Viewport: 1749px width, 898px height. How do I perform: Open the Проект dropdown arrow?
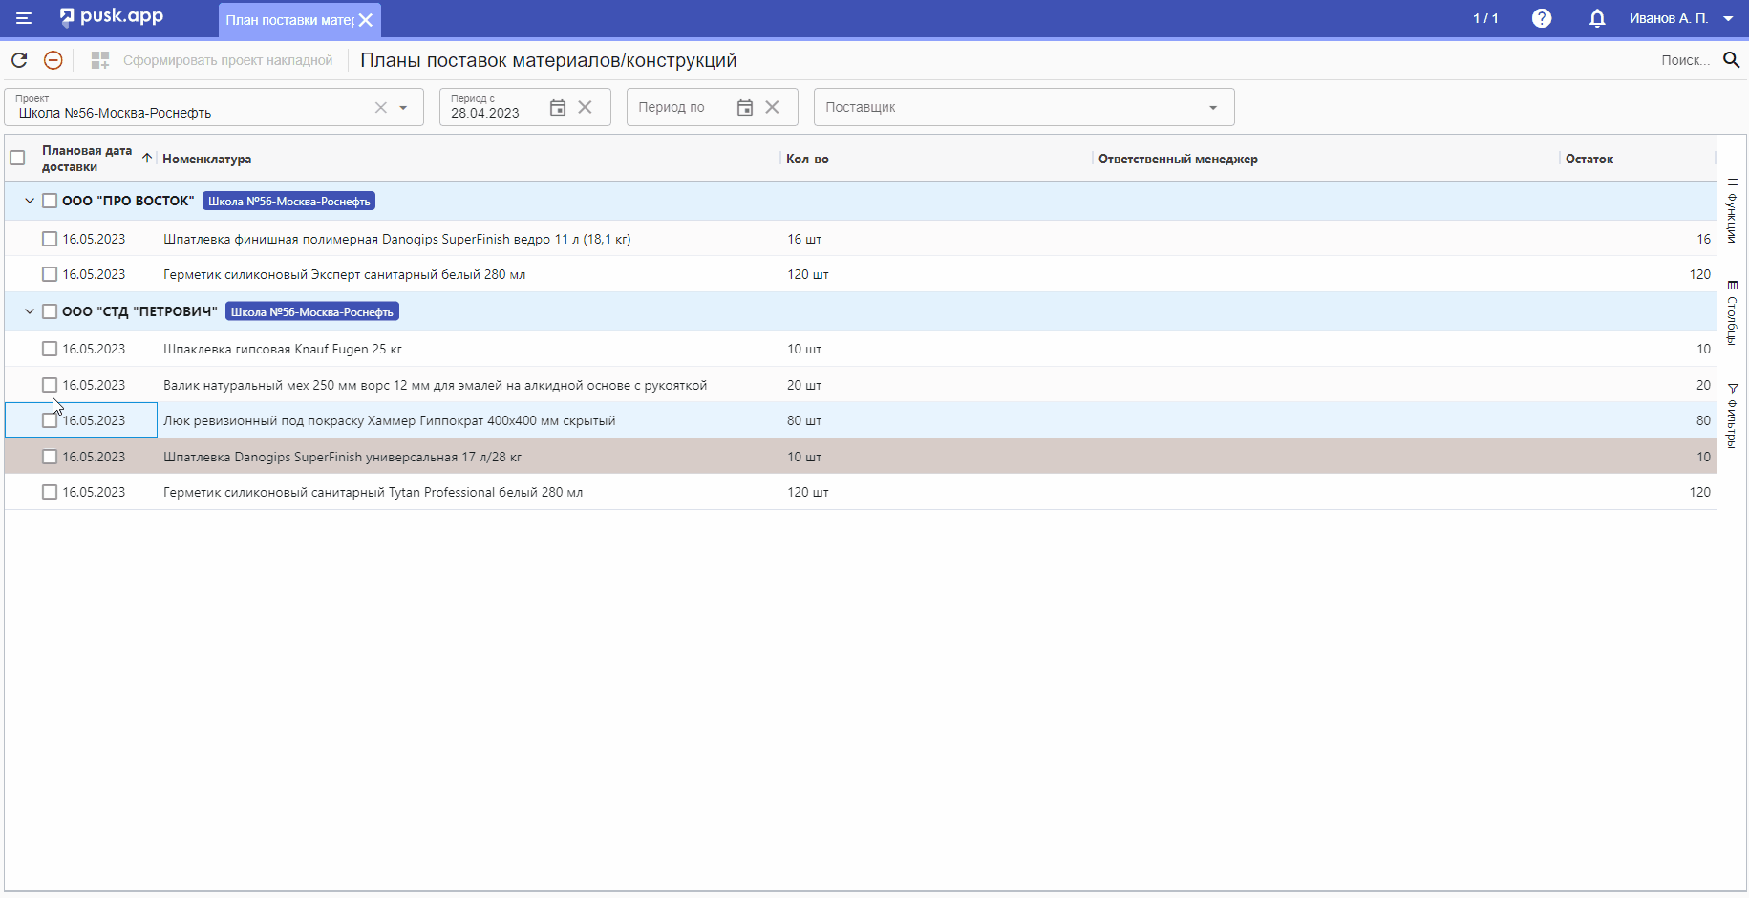(403, 108)
